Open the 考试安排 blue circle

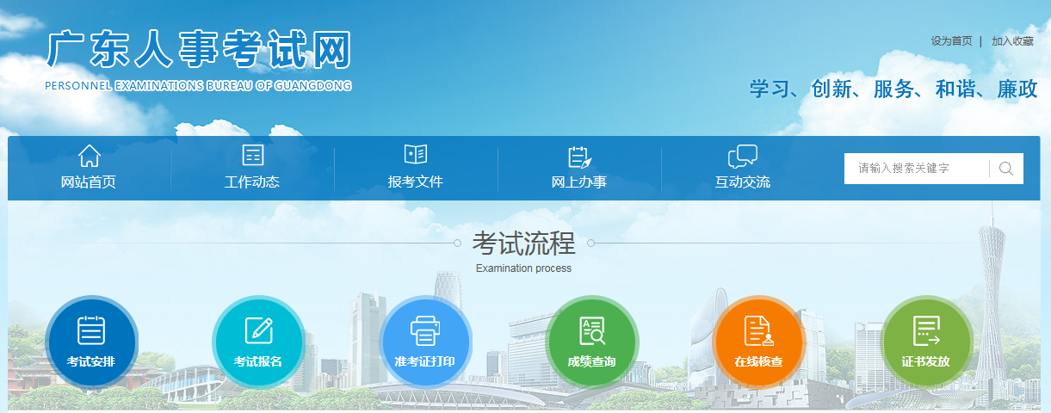(x=90, y=341)
